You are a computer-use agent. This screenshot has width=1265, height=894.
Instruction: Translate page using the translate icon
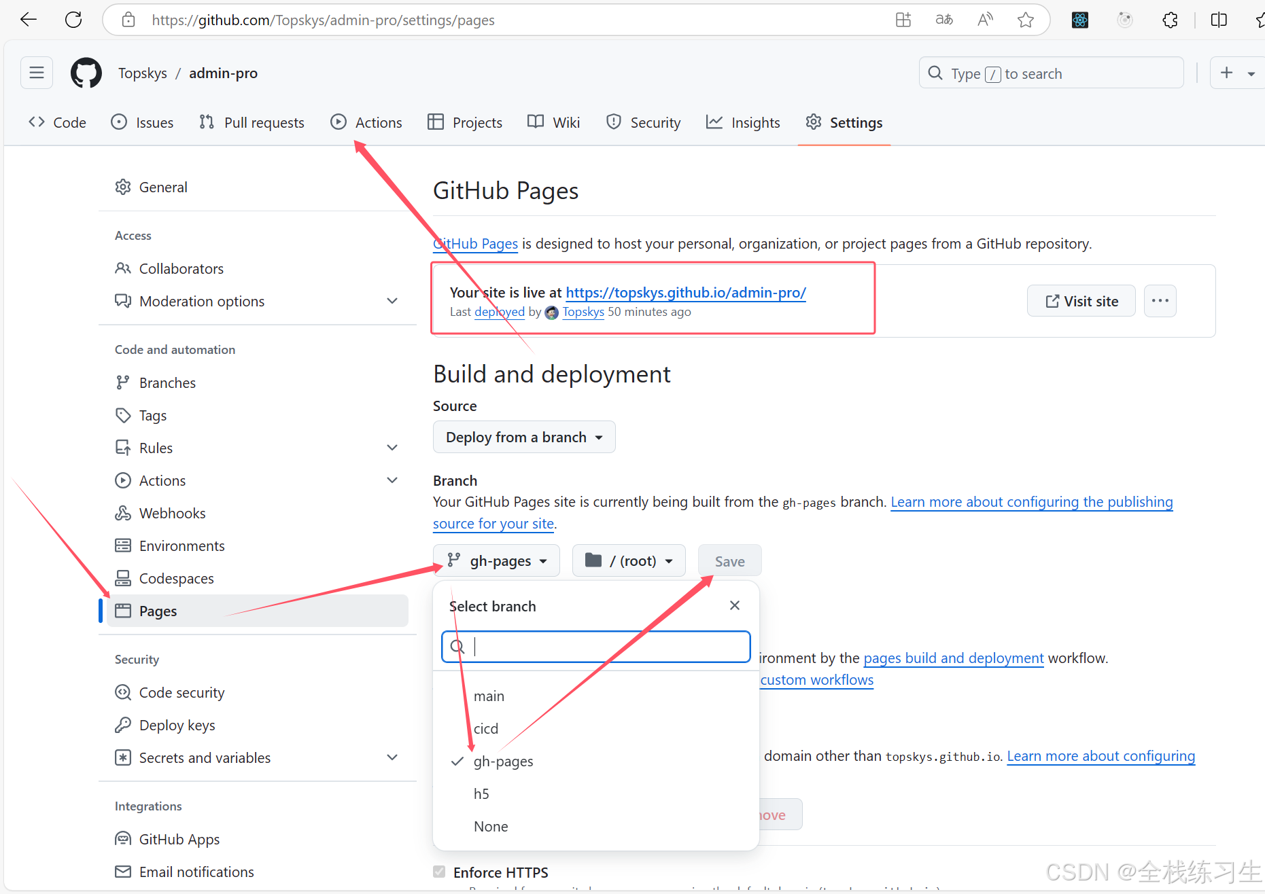[x=944, y=20]
